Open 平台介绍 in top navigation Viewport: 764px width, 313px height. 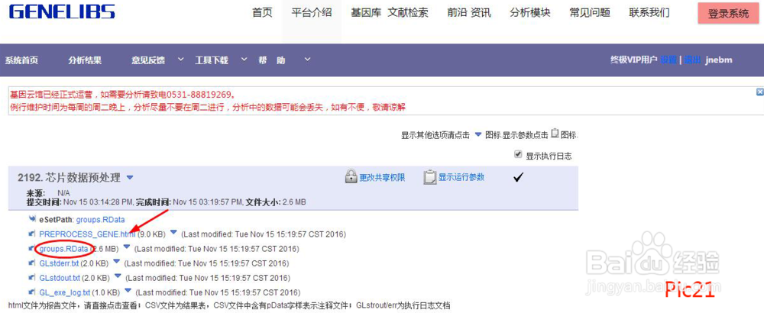312,13
